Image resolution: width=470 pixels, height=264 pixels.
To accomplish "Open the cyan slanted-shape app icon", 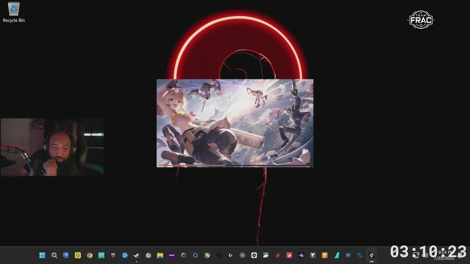I will click(336, 255).
